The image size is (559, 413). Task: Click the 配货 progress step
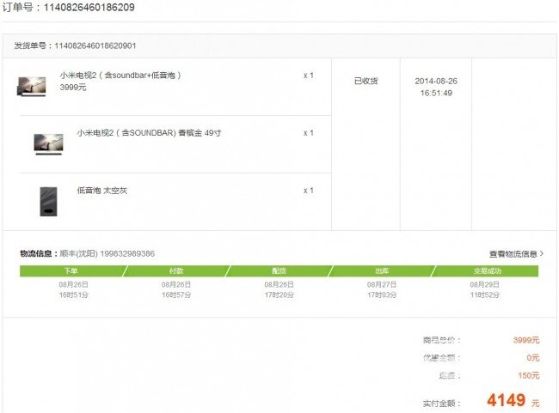[279, 271]
